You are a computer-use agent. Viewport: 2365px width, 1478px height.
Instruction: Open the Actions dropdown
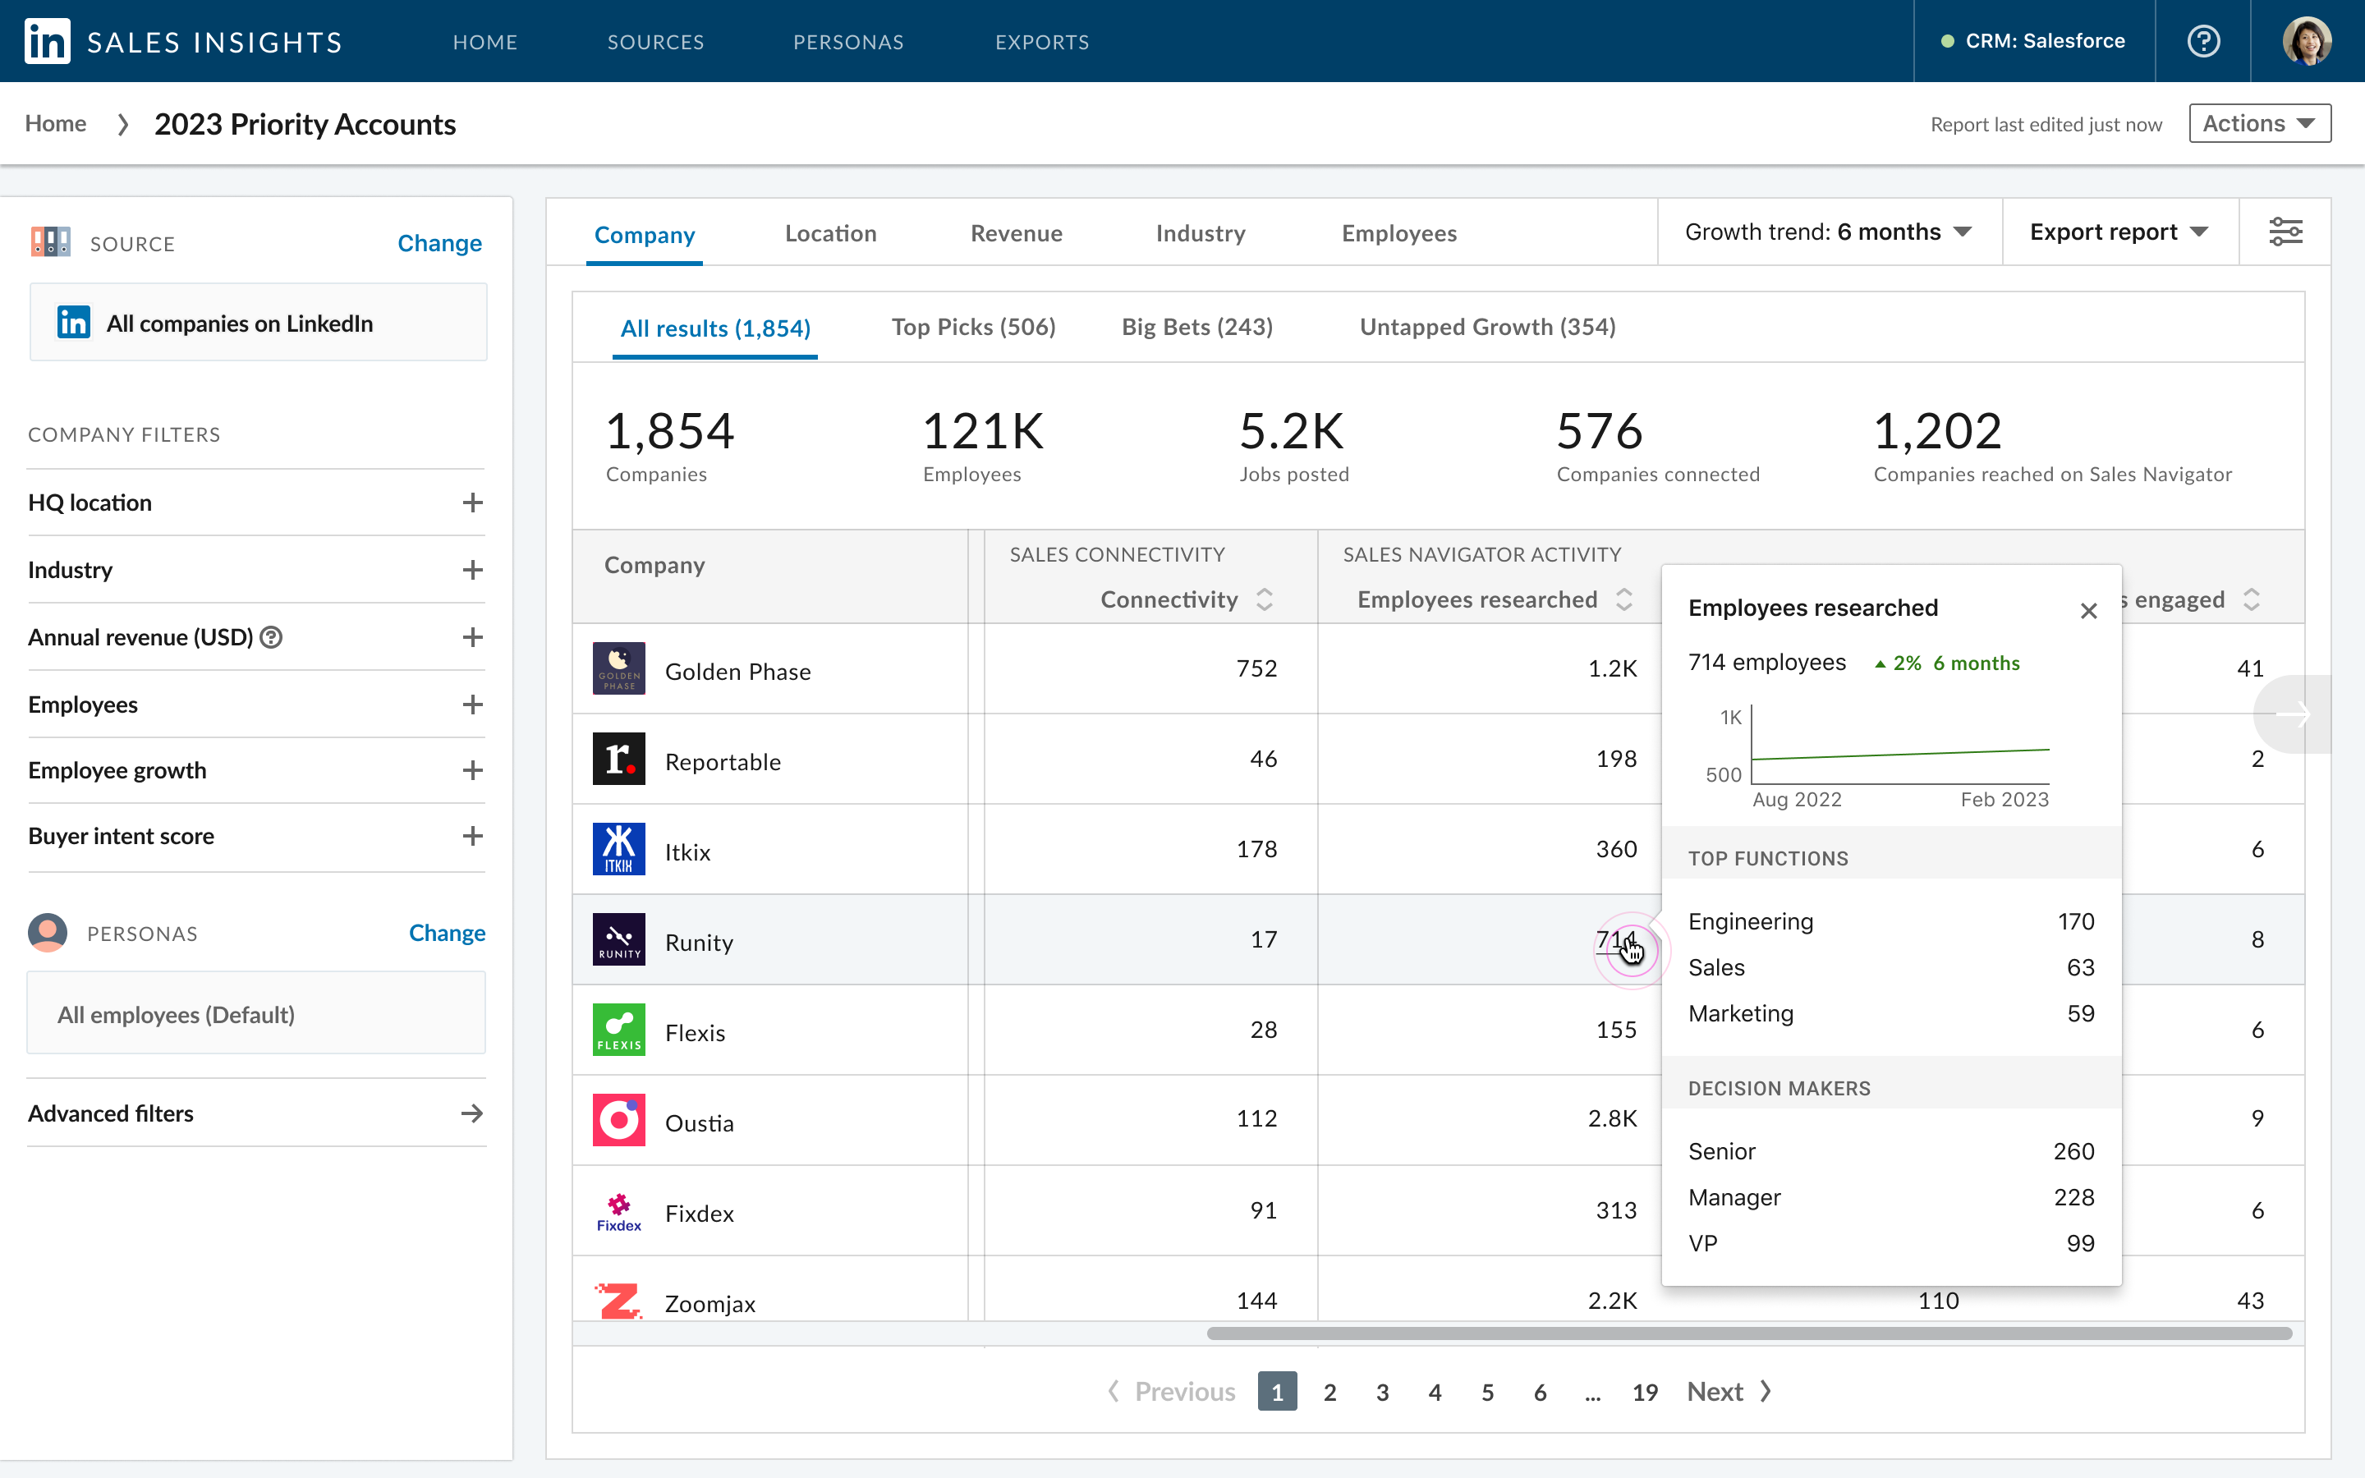point(2259,123)
